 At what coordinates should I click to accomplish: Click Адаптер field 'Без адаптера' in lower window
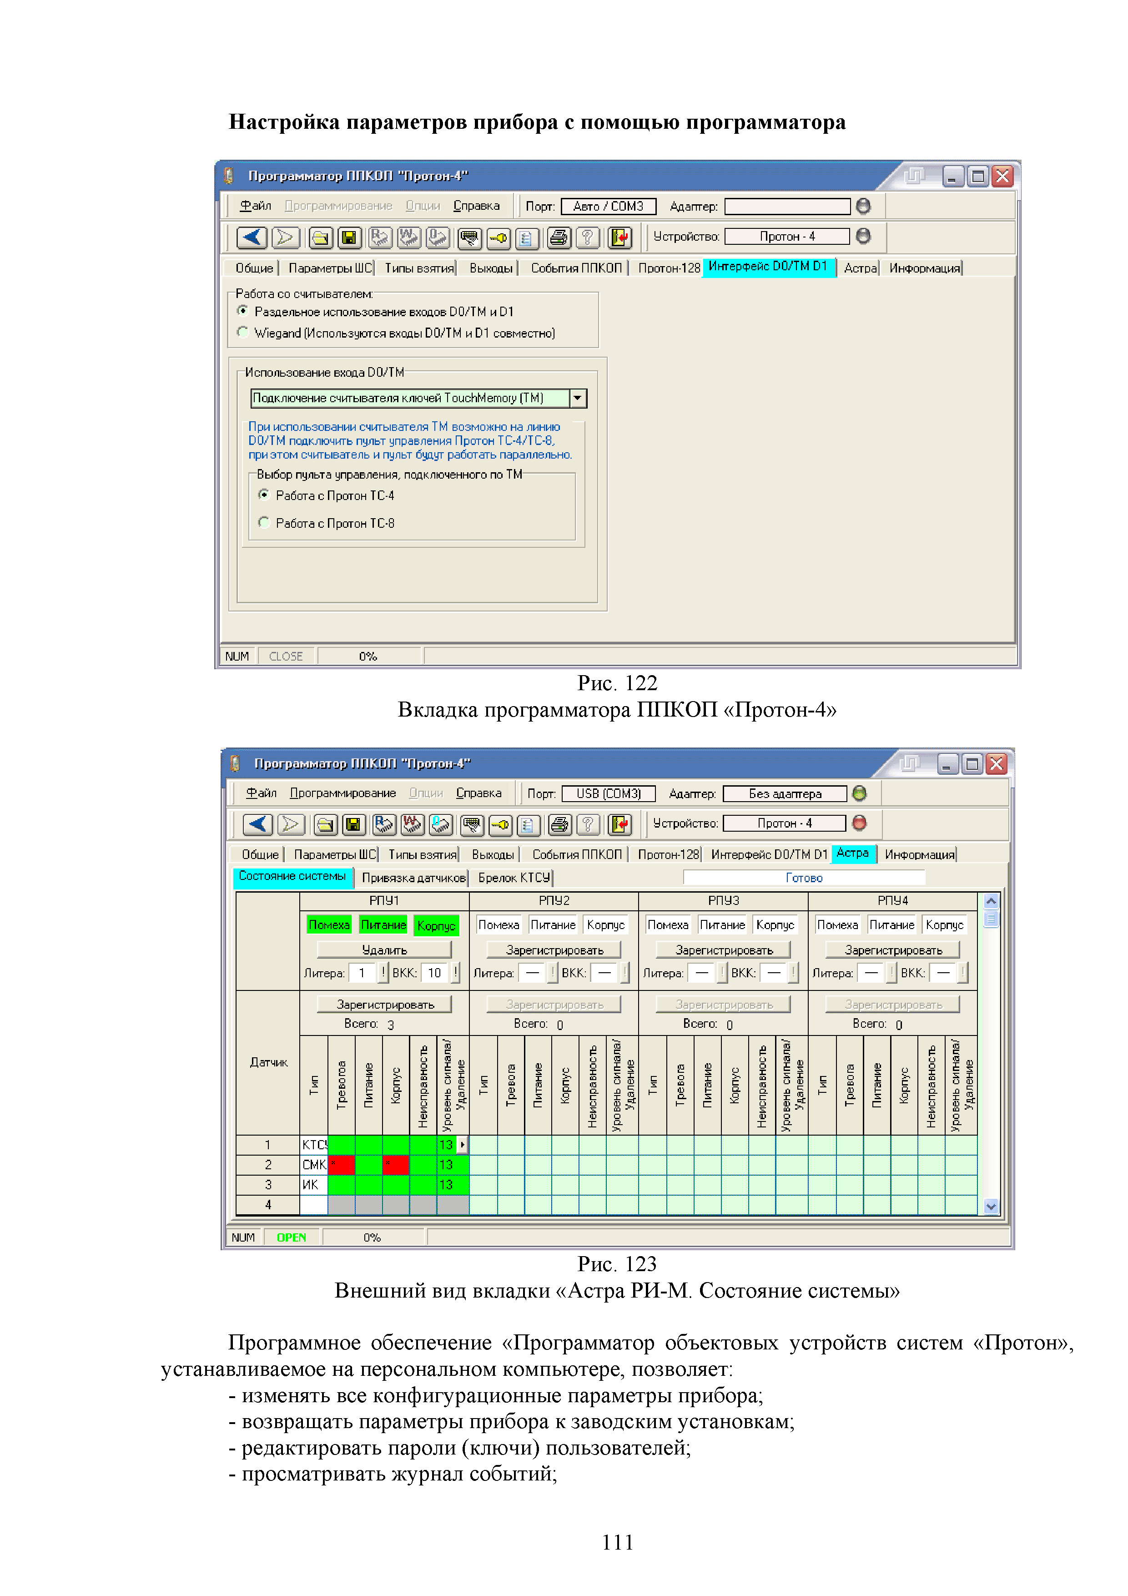[x=786, y=794]
